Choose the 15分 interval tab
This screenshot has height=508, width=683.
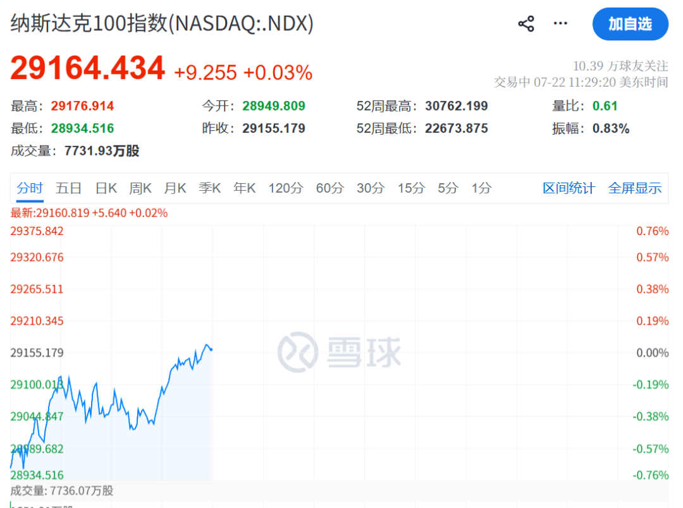coord(411,188)
